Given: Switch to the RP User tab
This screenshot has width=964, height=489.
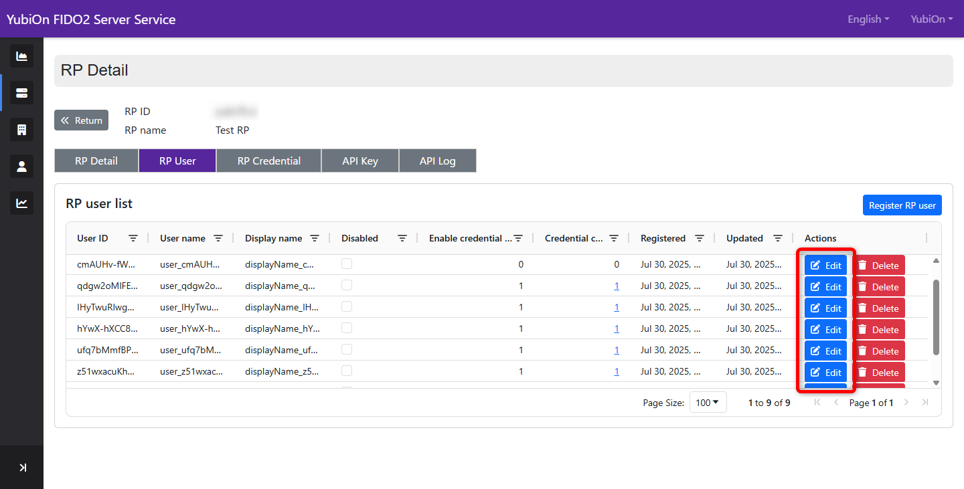Looking at the screenshot, I should click(x=177, y=161).
